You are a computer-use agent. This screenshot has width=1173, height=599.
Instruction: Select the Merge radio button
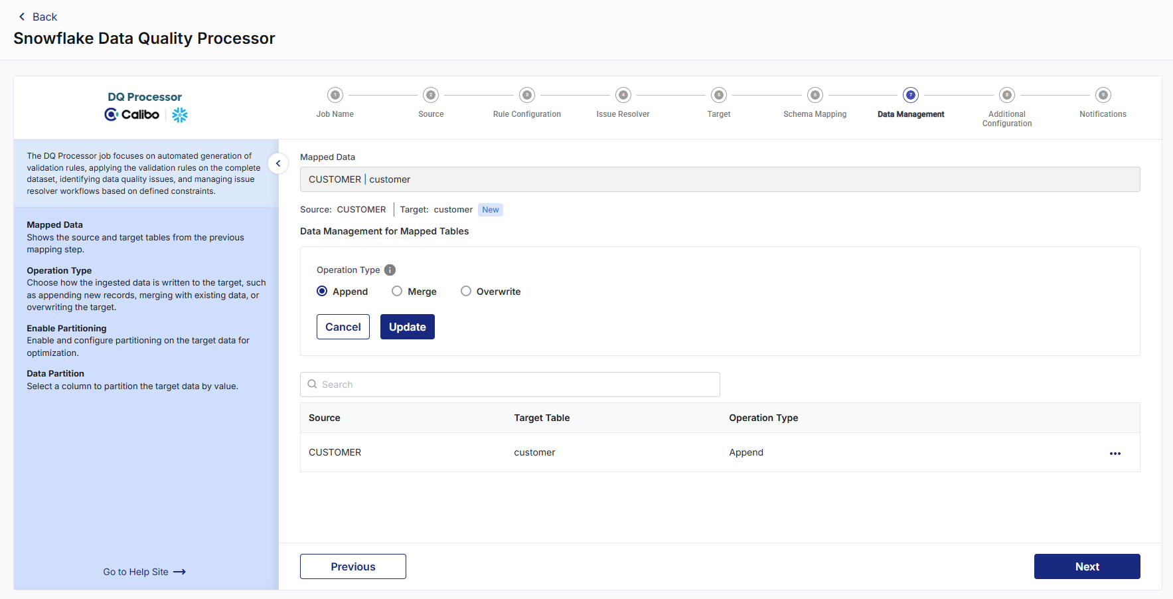(x=397, y=291)
